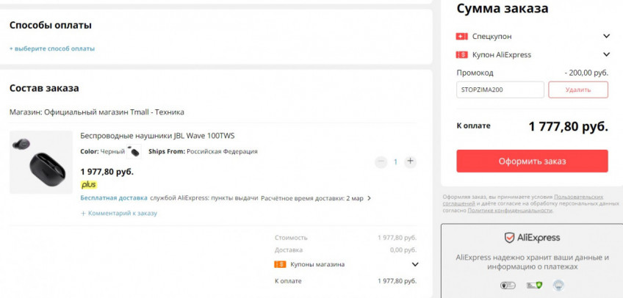The height and width of the screenshot is (298, 623).
Task: Click the Сумма заказа heading
Action: [503, 8]
